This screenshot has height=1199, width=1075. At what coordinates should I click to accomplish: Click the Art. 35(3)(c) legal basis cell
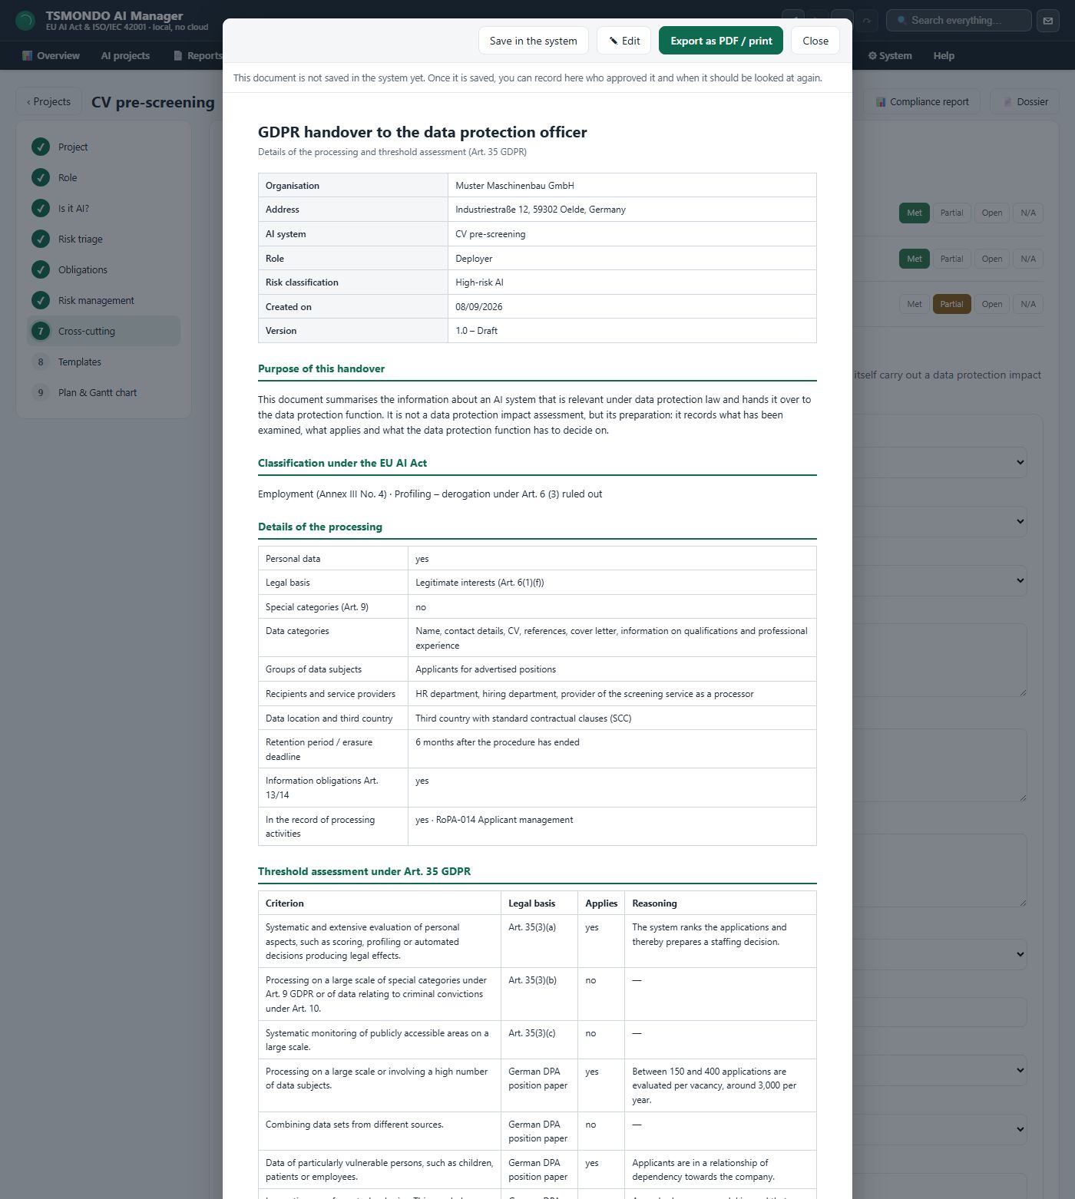539,1040
